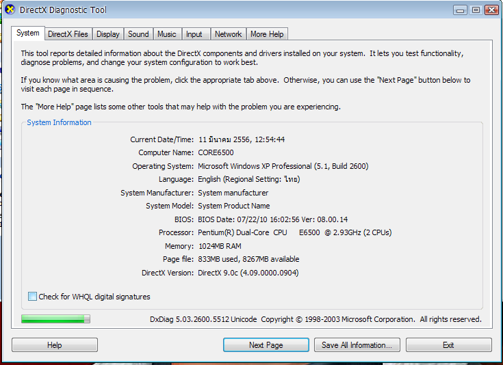Enable Check for WHQL digital signatures

32,297
